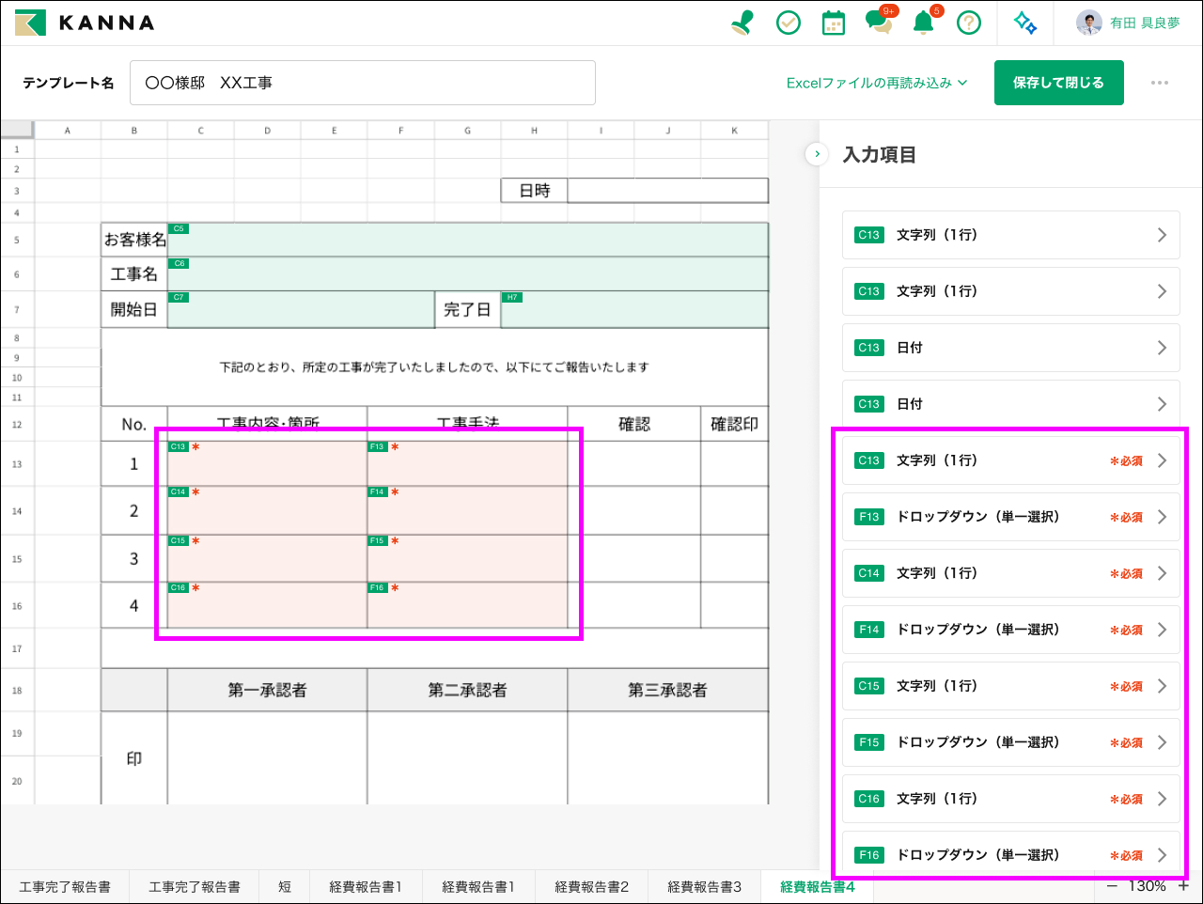Switch to the 短 sheet tab
This screenshot has width=1203, height=904.
coord(285,886)
